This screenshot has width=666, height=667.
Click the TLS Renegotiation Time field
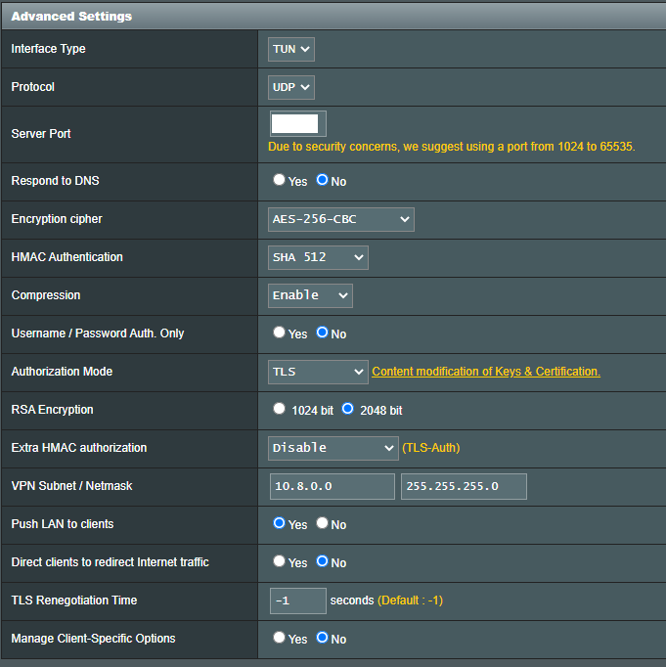(297, 600)
